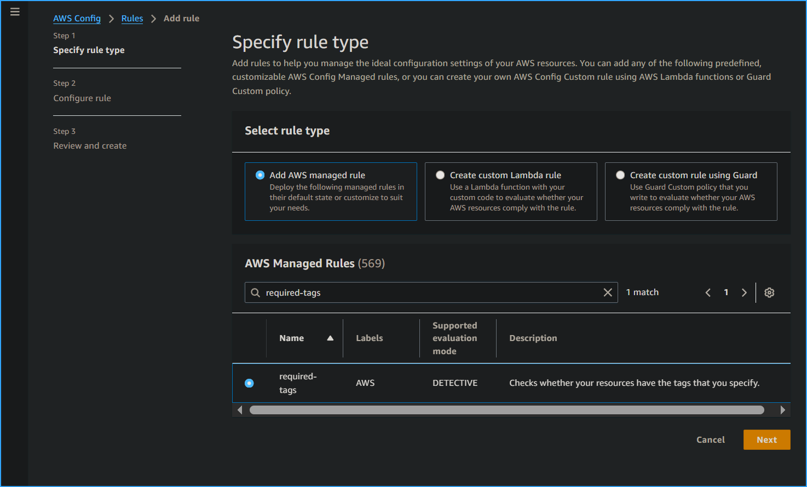The width and height of the screenshot is (807, 487).
Task: Click inside the rules search field
Action: (383, 292)
